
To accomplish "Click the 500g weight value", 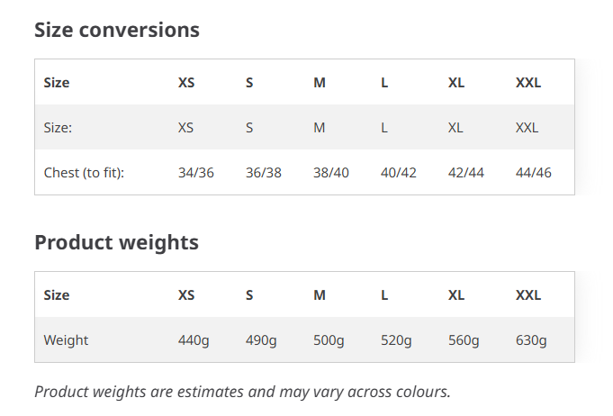I will [329, 340].
